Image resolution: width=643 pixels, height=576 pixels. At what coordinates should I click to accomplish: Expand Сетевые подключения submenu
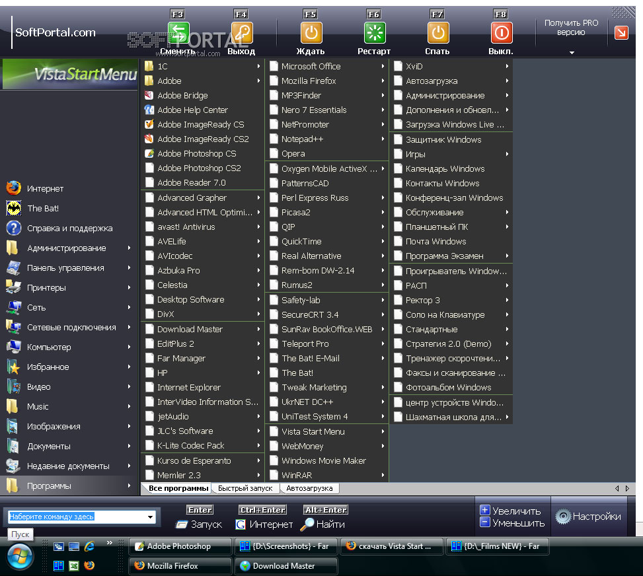[129, 327]
